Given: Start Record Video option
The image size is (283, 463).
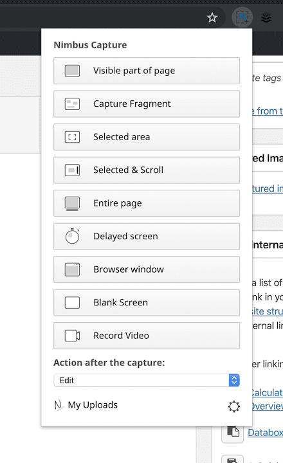Looking at the screenshot, I should 147,336.
